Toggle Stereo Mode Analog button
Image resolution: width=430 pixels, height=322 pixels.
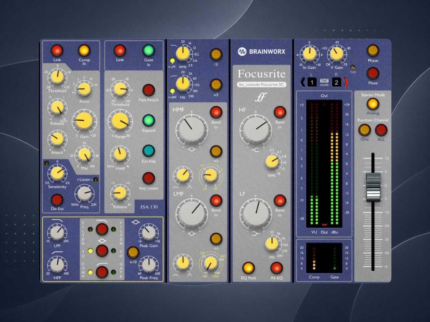coord(373,104)
